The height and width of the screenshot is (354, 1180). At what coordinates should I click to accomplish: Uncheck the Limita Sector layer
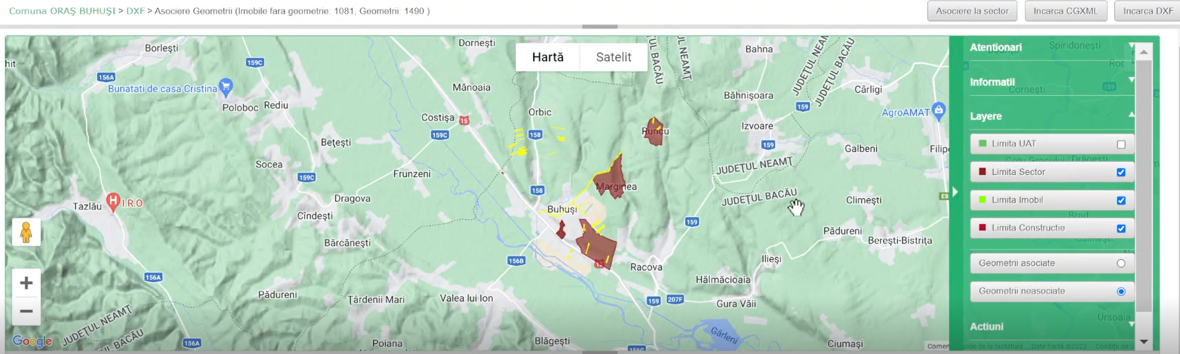coord(1121,172)
